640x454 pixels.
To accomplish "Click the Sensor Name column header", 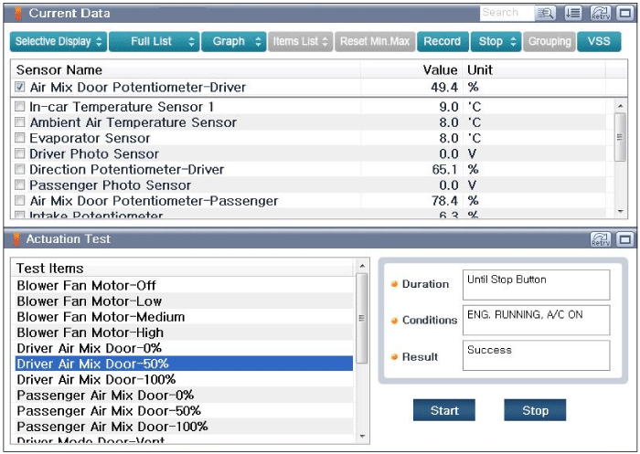I will tap(186, 69).
